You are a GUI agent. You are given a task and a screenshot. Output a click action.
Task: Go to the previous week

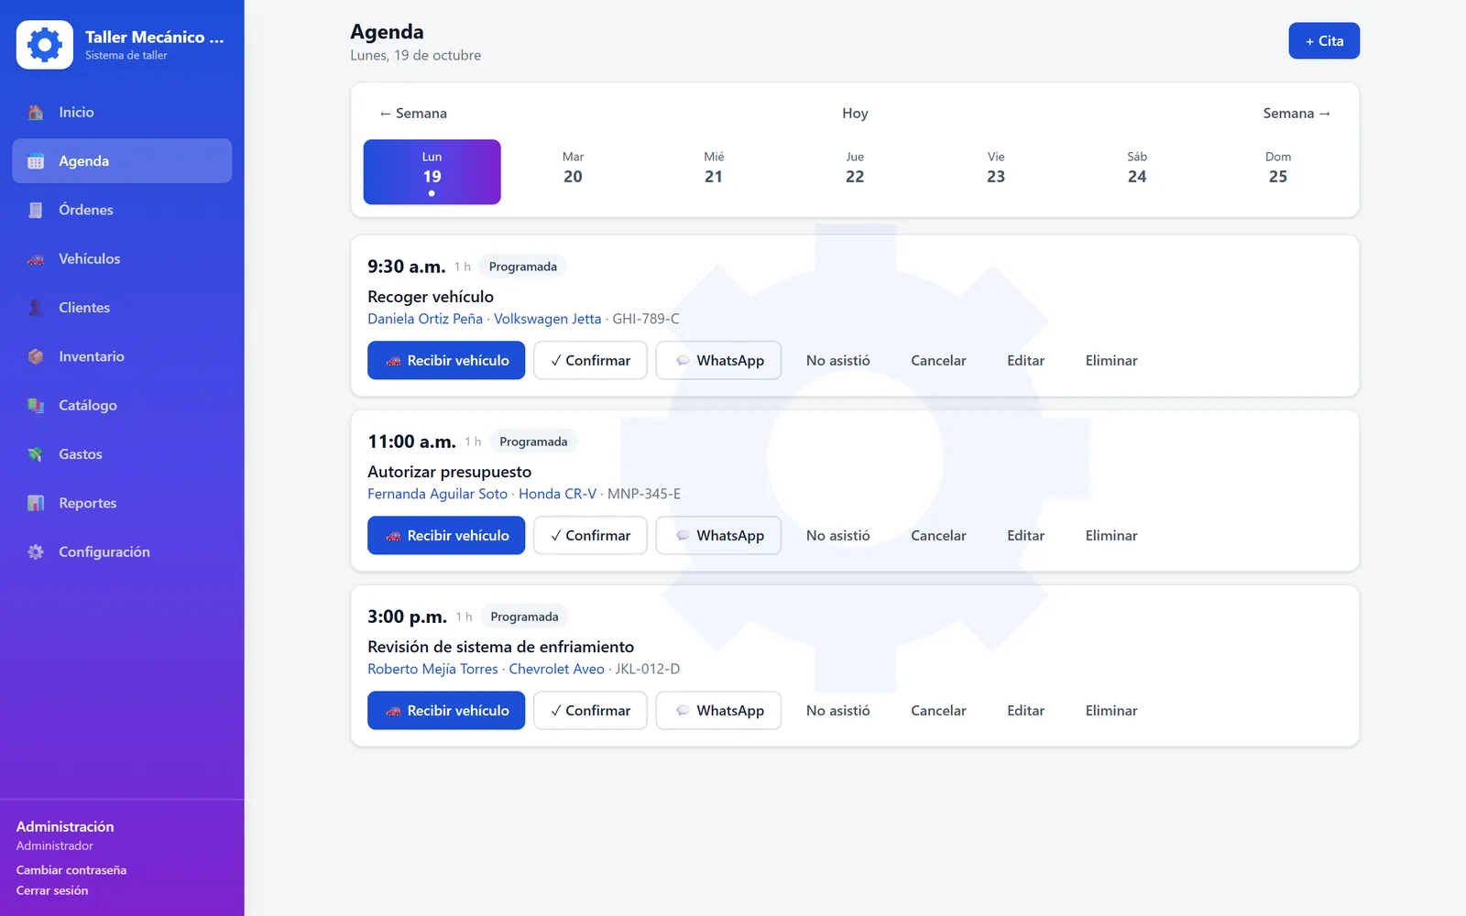point(413,114)
